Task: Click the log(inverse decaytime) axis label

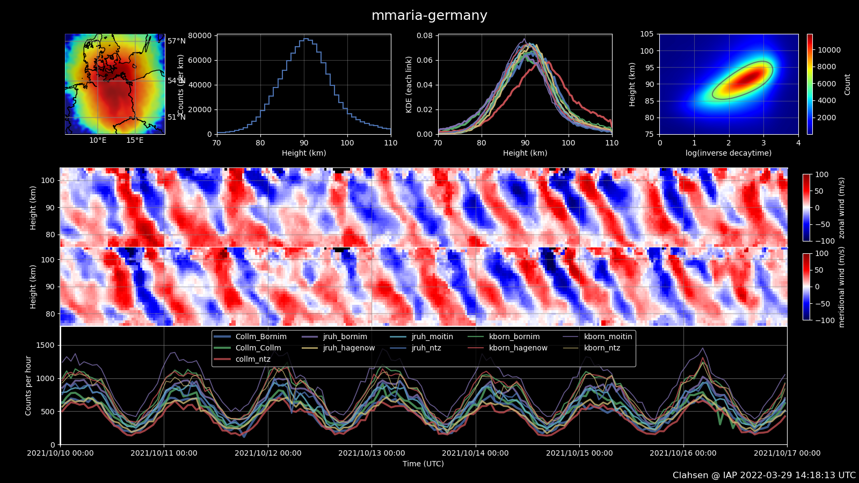Action: coord(729,153)
